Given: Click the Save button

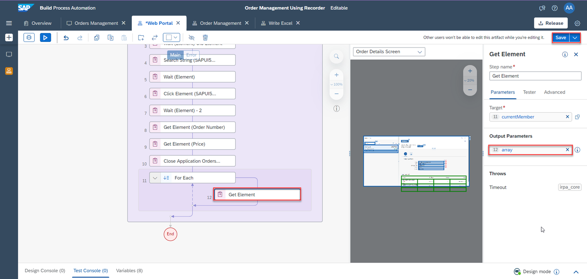Looking at the screenshot, I should [561, 37].
